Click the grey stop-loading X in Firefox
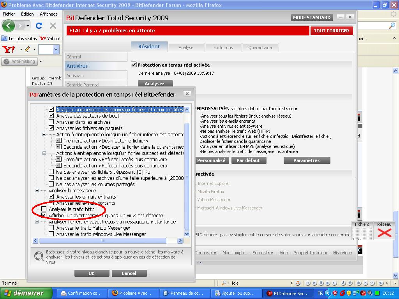 point(53,26)
